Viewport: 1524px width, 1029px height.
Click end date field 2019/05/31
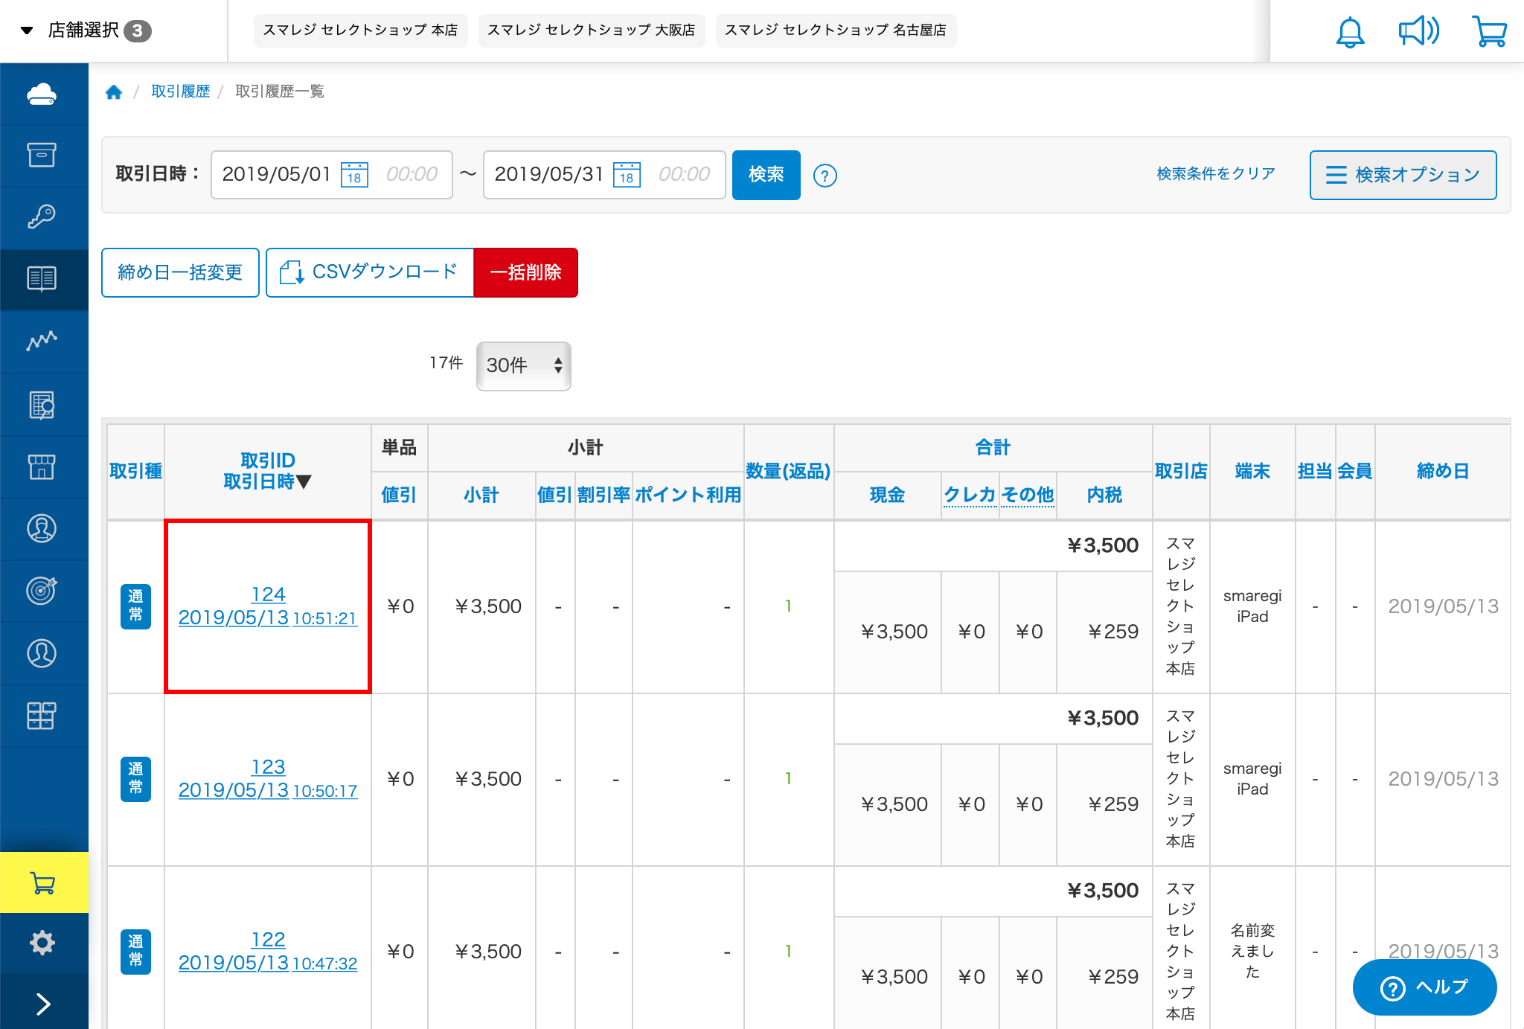(x=548, y=175)
